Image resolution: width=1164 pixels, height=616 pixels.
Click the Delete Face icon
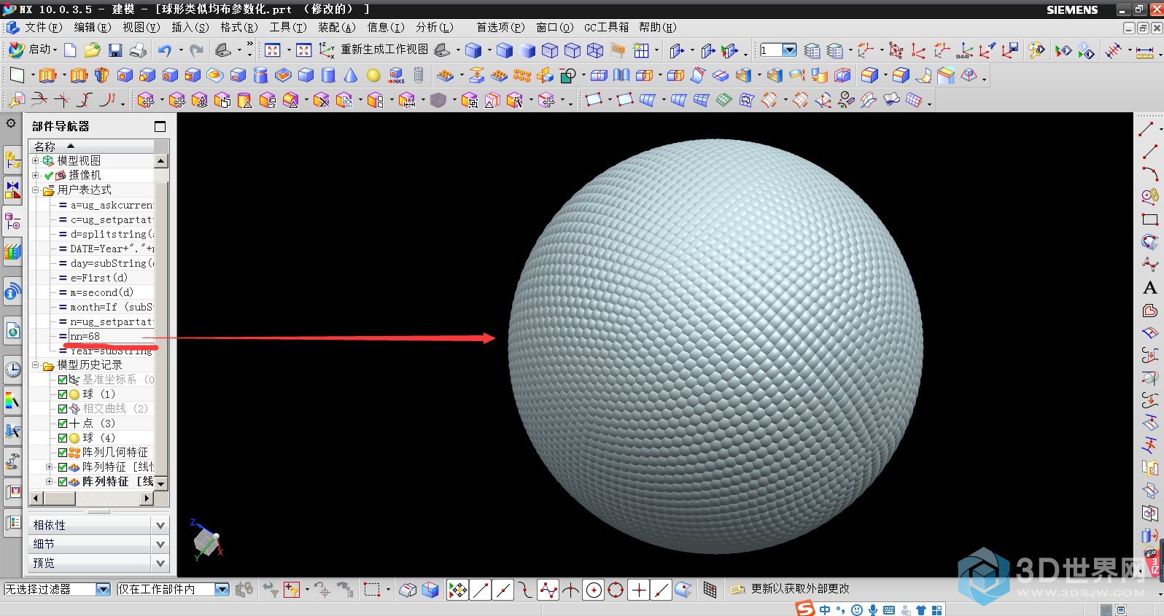point(322,101)
